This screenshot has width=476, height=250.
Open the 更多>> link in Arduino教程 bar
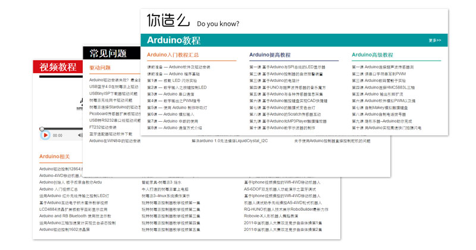[x=434, y=40]
